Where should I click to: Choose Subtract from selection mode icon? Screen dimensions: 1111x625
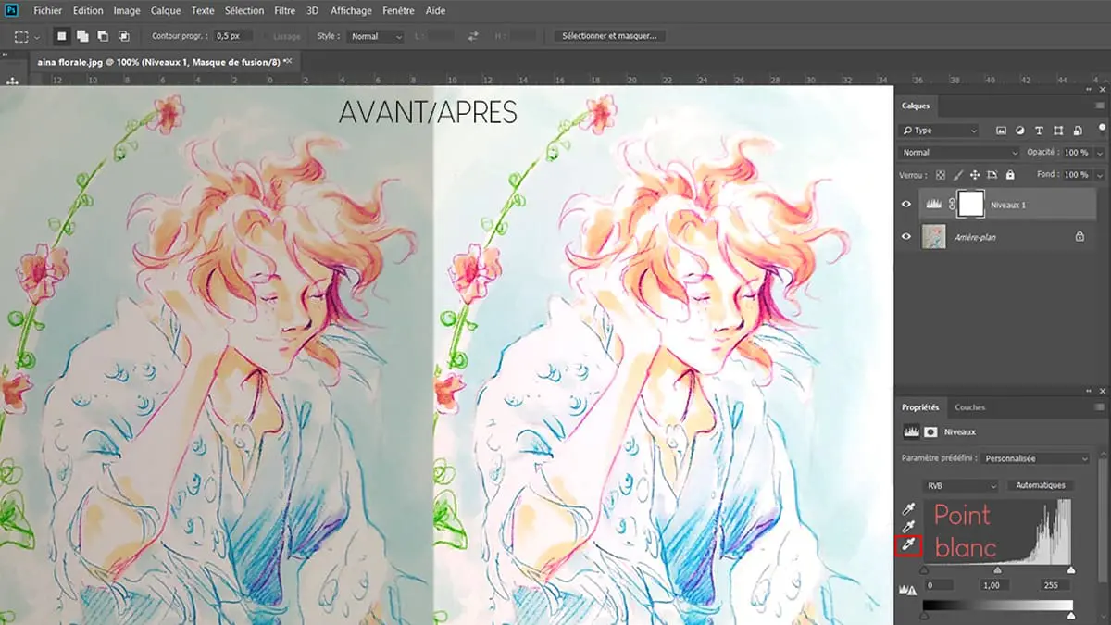(103, 36)
